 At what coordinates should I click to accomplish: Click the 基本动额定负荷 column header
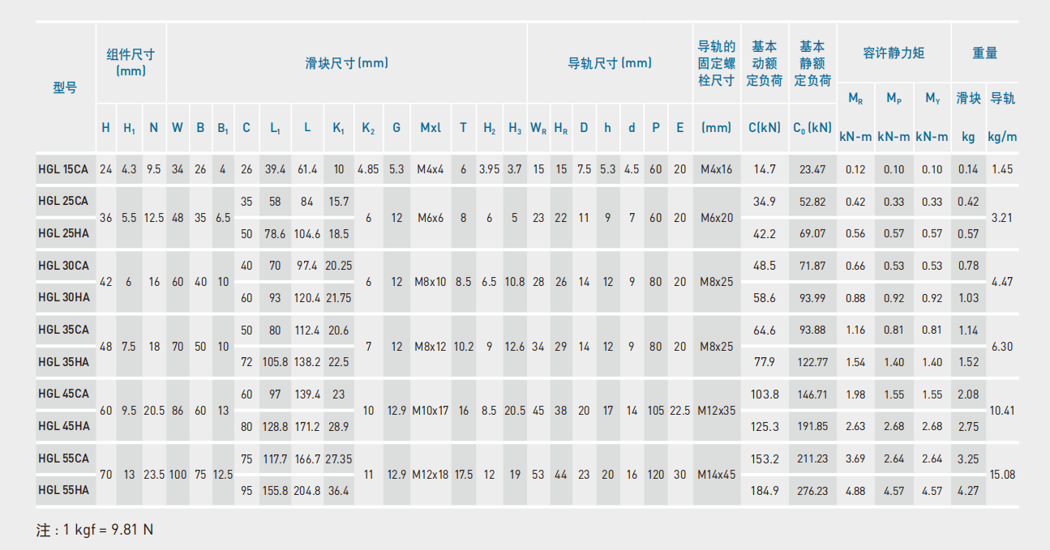tap(764, 62)
